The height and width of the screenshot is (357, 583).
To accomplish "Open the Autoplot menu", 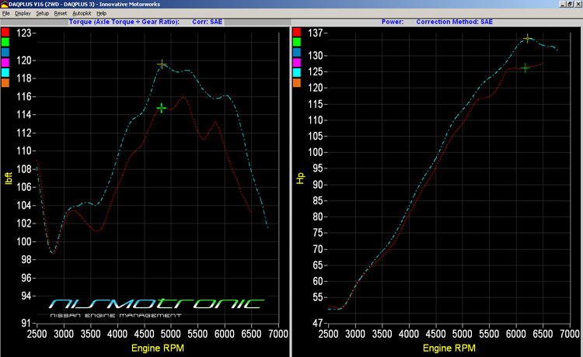I will point(82,14).
